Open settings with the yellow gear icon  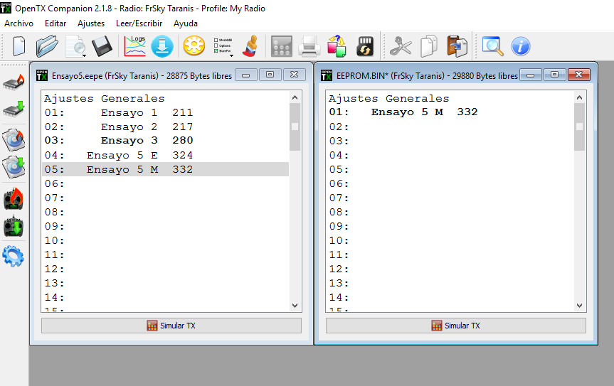pyautogui.click(x=194, y=47)
